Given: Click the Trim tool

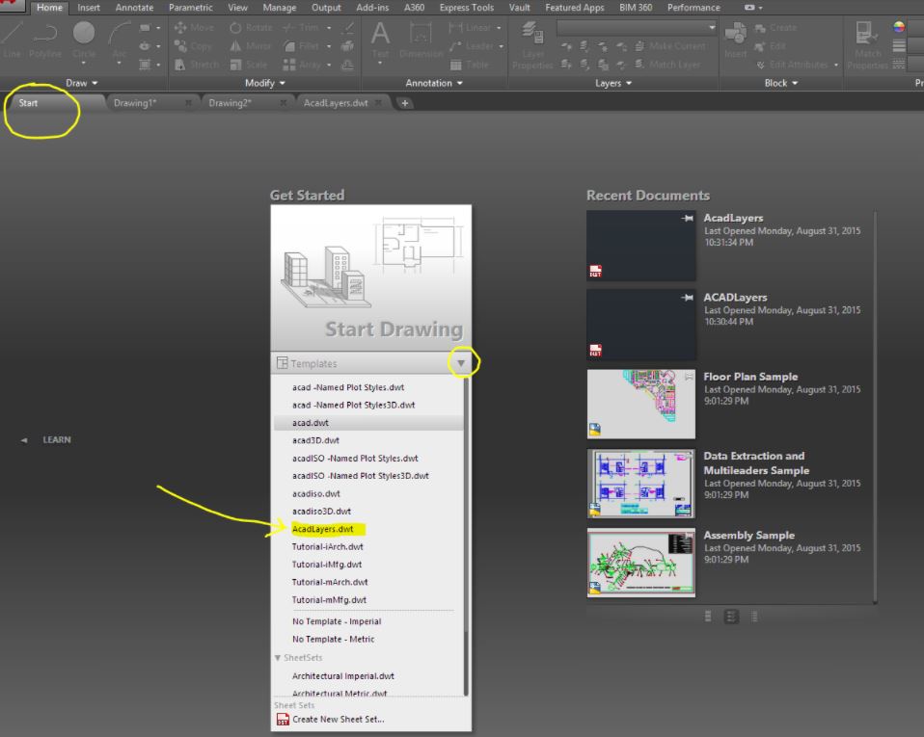Looking at the screenshot, I should (x=301, y=28).
